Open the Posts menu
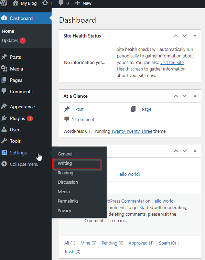 tap(15, 57)
